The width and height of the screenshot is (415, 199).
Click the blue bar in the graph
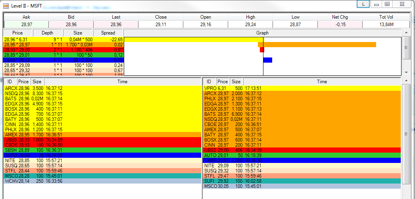tap(268, 60)
